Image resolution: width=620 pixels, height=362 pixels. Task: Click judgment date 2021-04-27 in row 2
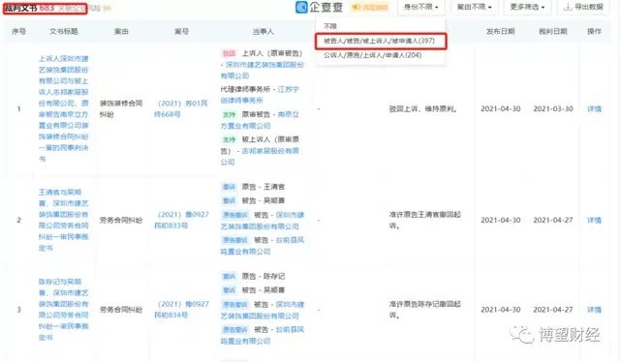(x=553, y=220)
